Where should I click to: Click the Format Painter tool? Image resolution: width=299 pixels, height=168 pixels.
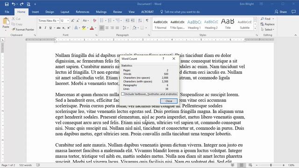point(23,29)
